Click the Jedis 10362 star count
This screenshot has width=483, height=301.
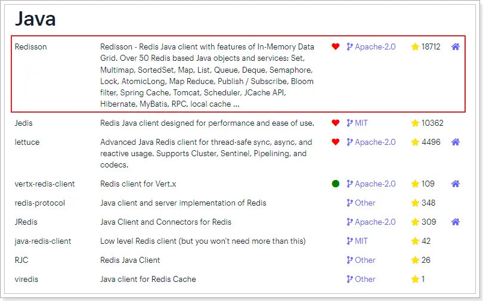point(432,123)
